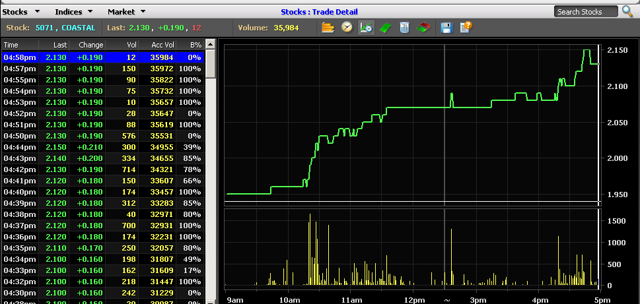Select the 04:44pm trade row
The width and height of the screenshot is (640, 304).
(x=102, y=146)
